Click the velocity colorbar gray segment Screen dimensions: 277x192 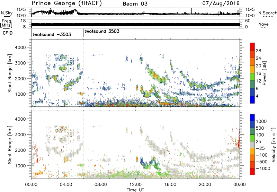(252, 145)
